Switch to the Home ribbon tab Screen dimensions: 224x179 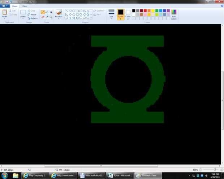[15, 6]
